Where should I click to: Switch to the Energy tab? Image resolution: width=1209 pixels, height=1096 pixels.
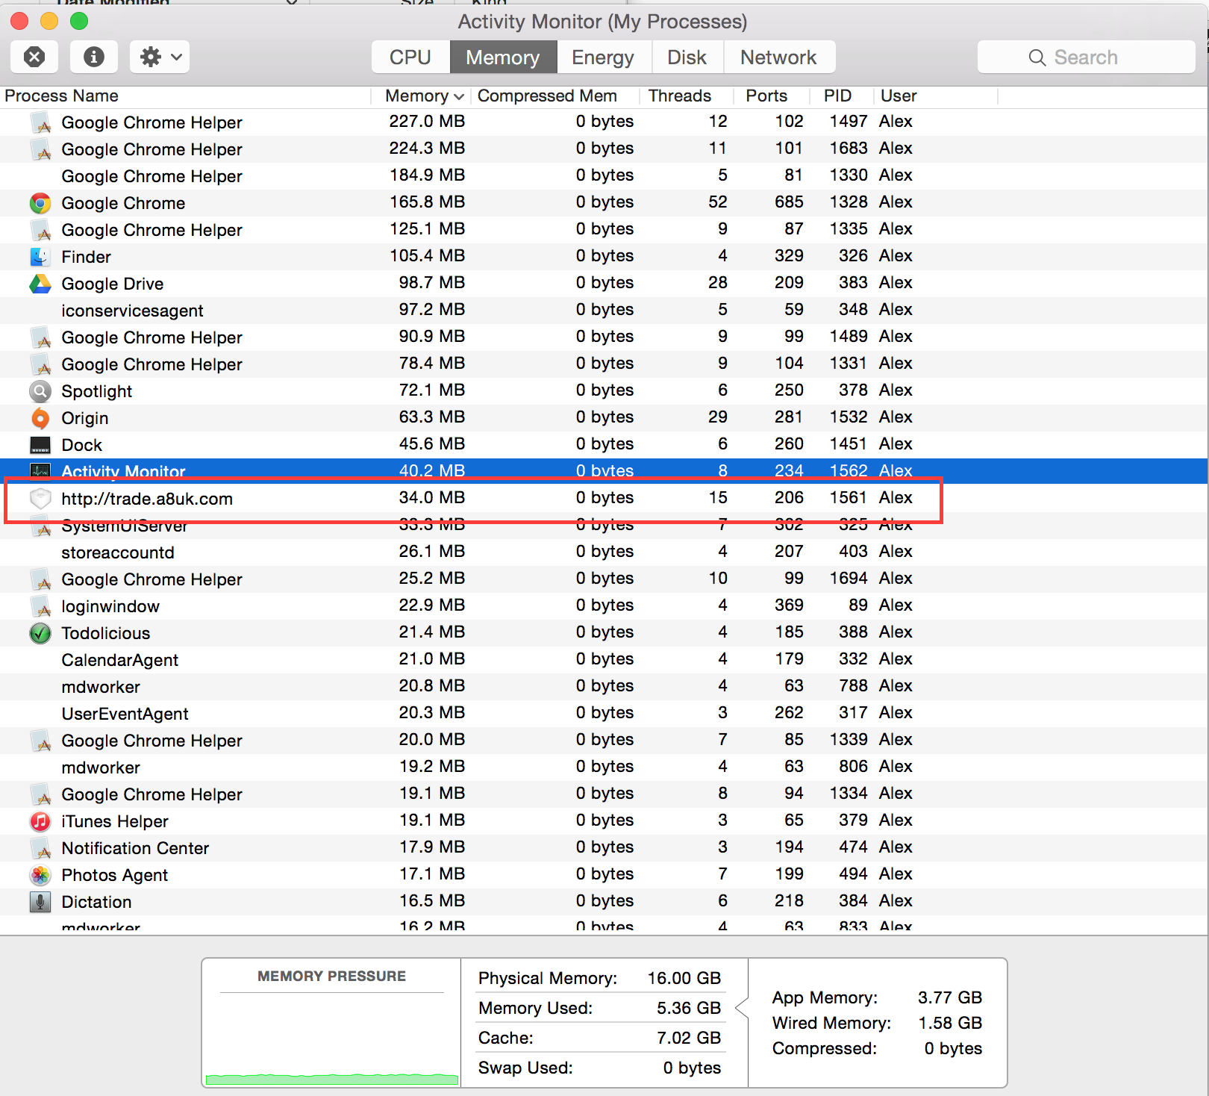click(x=603, y=57)
